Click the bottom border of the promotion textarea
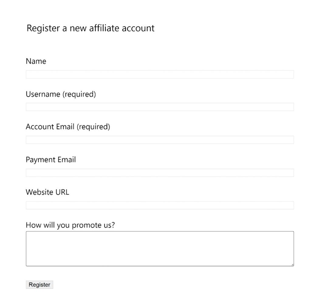The image size is (311, 299). (160, 265)
